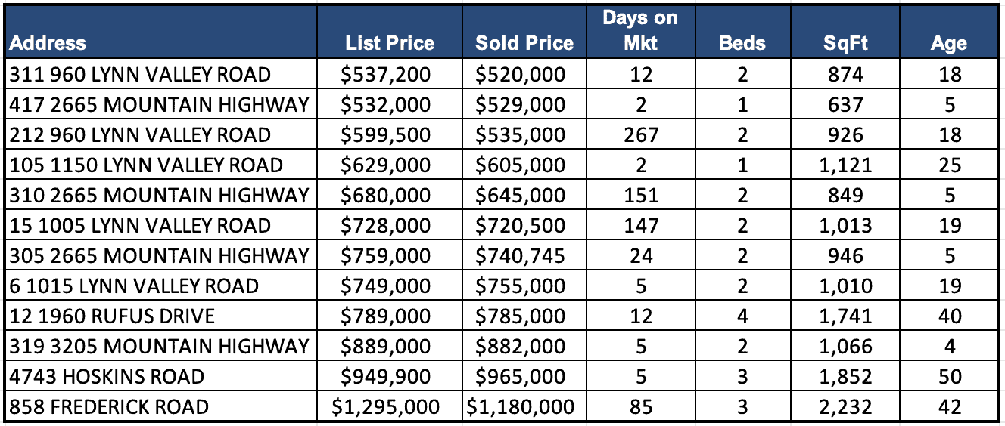Click the 105 1150 Lynn Valley Road row
The width and height of the screenshot is (1005, 426).
pyautogui.click(x=146, y=165)
